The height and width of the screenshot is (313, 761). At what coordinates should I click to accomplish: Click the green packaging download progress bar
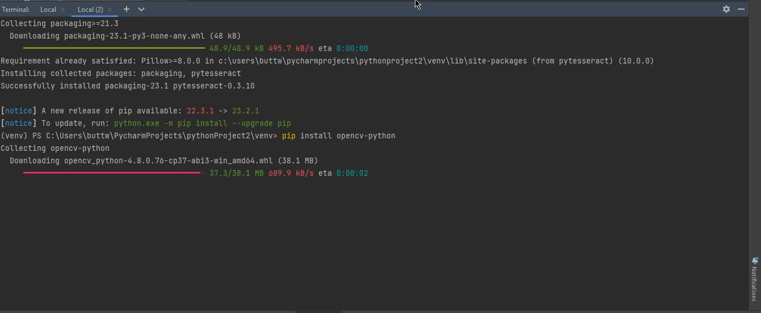(x=113, y=48)
